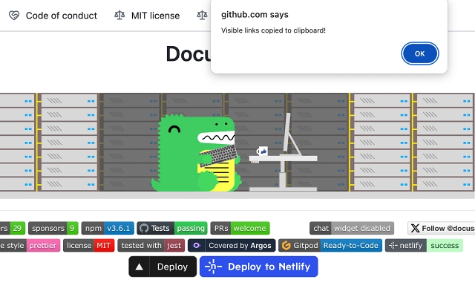Image resolution: width=475 pixels, height=297 pixels.
Task: Click the Follow @docusaurus X badge
Action: point(442,228)
